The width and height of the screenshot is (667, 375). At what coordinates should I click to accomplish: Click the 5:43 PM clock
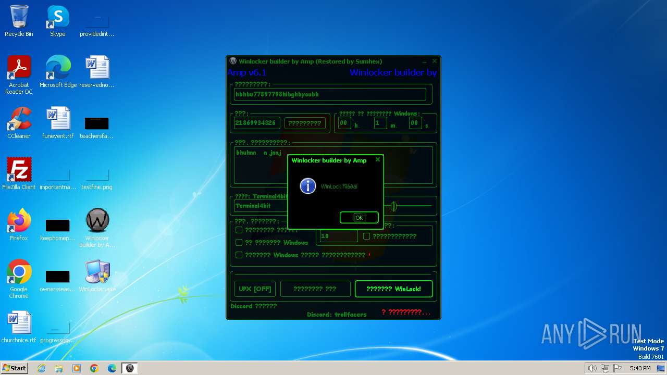tap(640, 368)
